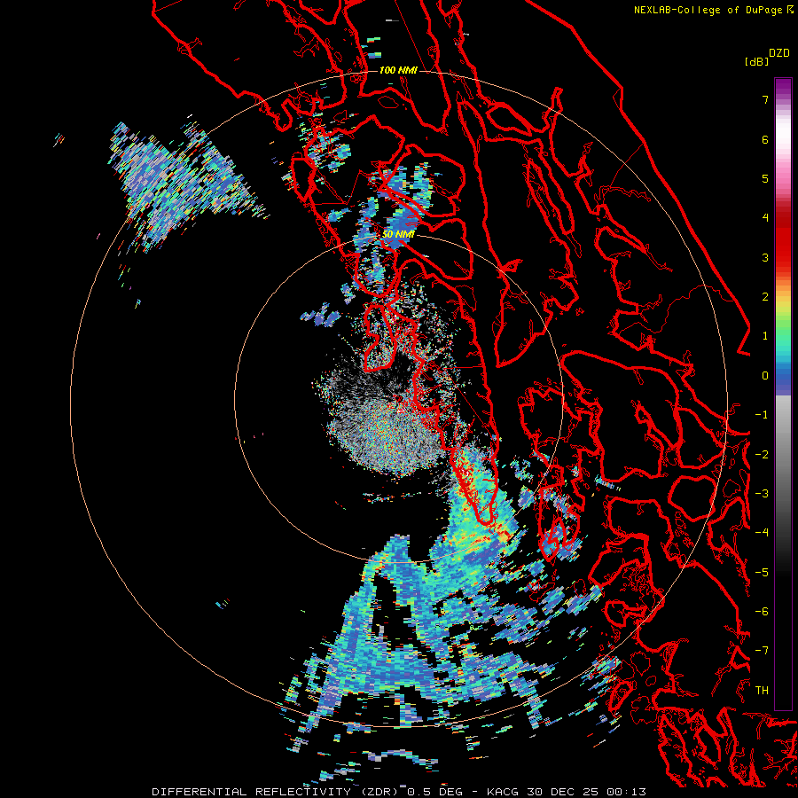Select the -4 value on the scale
Viewport: 798px width, 798px height.
click(x=762, y=532)
